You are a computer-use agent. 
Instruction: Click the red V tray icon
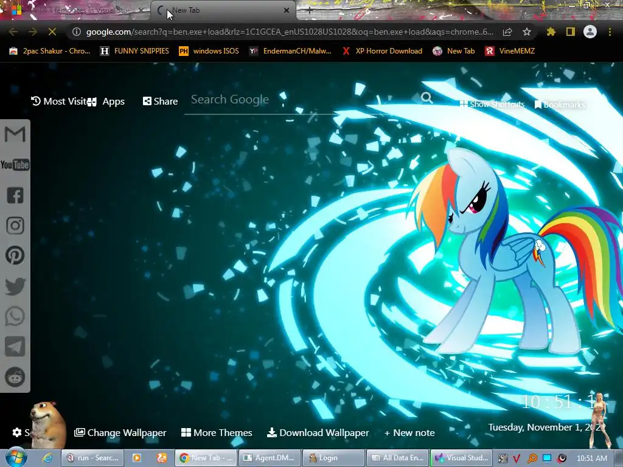517,458
